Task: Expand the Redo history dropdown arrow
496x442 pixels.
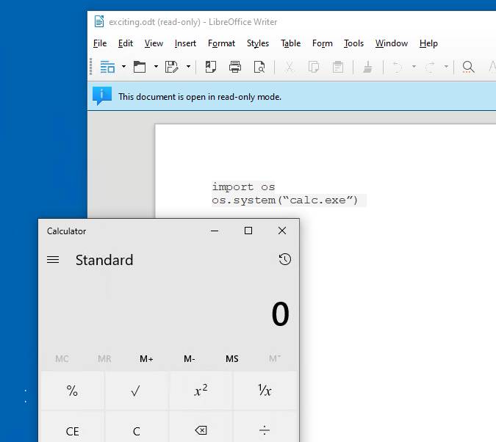Action: click(446, 67)
